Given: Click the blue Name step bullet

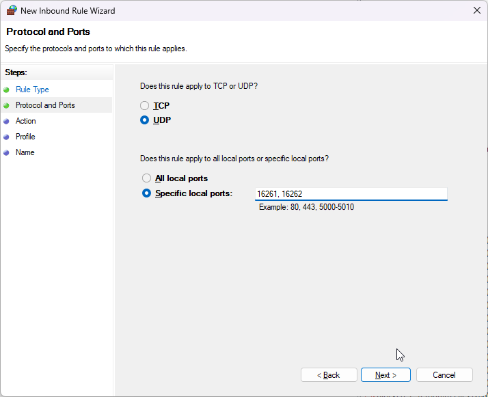Looking at the screenshot, I should pos(6,152).
